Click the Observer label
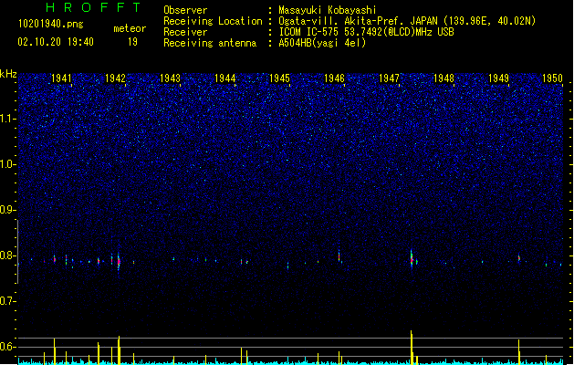The width and height of the screenshot is (574, 365). [x=185, y=10]
